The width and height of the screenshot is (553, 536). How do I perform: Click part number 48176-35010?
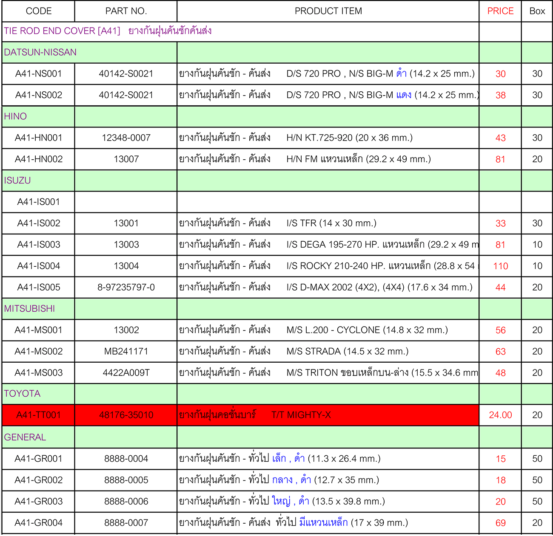pos(126,415)
